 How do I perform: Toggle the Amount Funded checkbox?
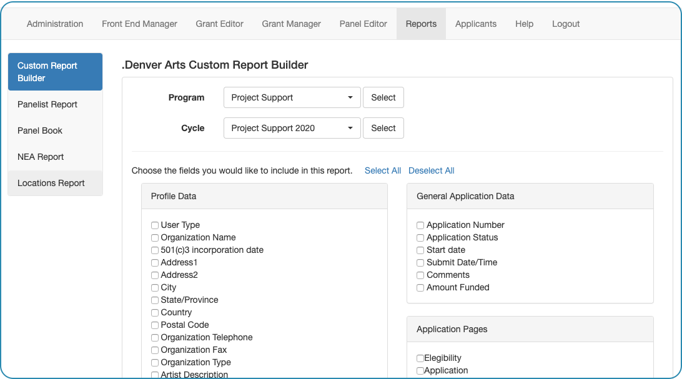pyautogui.click(x=420, y=288)
